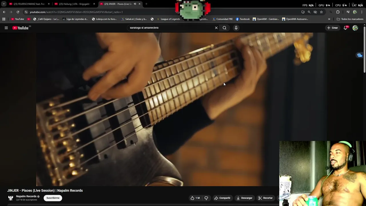Click the video title JINJER - Pisces (Live Session)
Image resolution: width=366 pixels, height=206 pixels.
coord(45,191)
